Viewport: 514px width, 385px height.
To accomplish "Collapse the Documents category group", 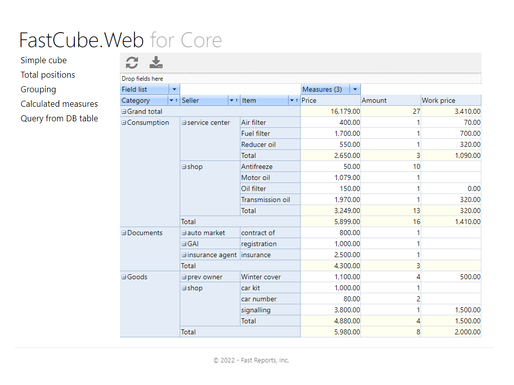I will 124,233.
